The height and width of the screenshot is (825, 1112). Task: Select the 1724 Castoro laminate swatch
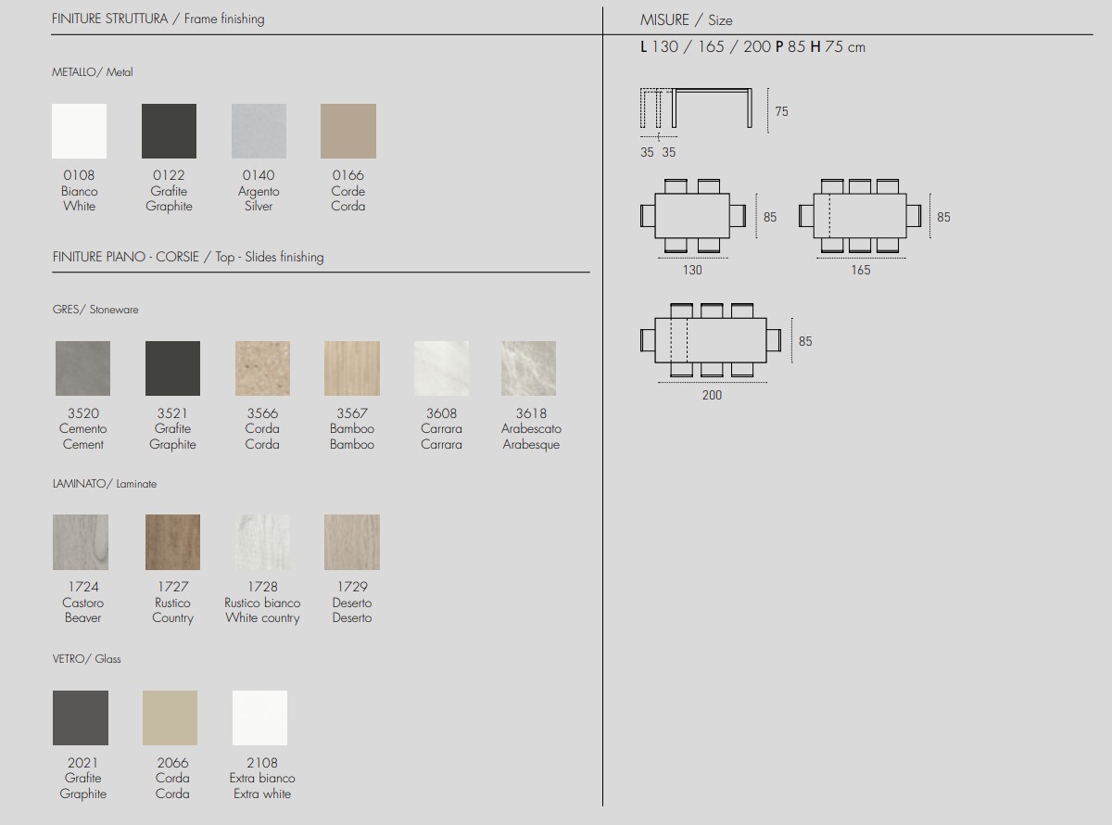[81, 542]
